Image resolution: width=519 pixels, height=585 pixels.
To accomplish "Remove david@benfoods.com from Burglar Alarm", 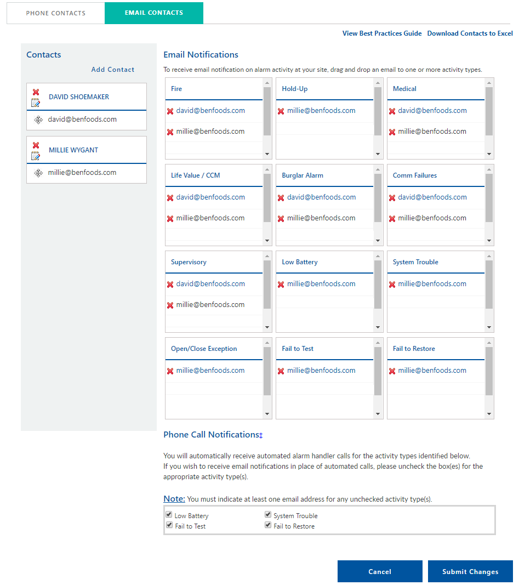I will (281, 198).
